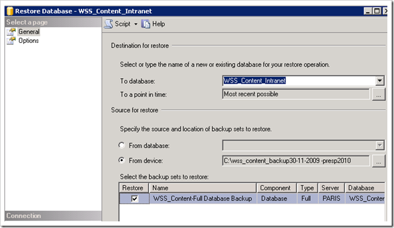Click the Full type cell
This screenshot has width=394, height=228.
[307, 198]
